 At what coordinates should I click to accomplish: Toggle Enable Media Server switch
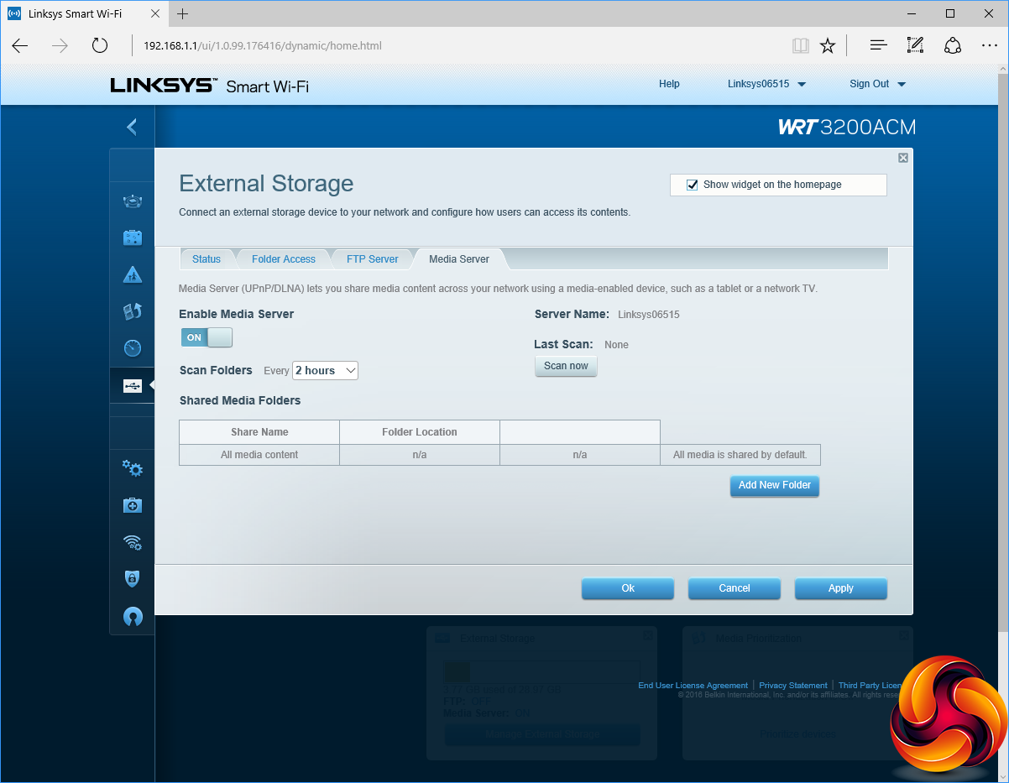[207, 337]
